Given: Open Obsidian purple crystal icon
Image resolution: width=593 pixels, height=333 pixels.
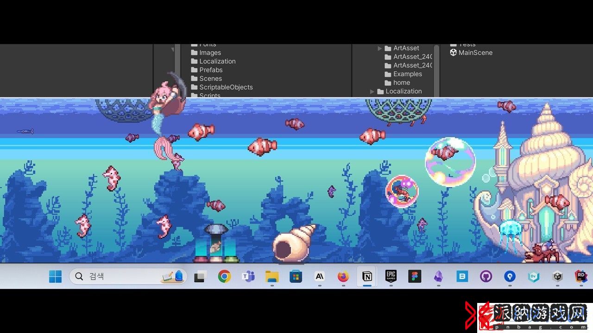Looking at the screenshot, I should [x=438, y=277].
